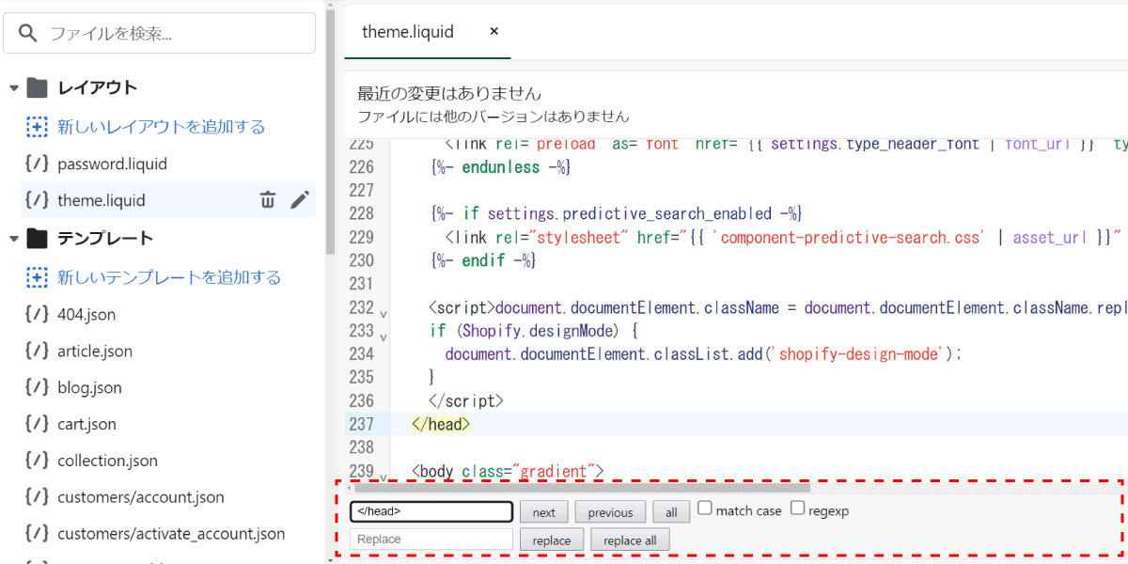Collapse the レイアウト section arrow
Screen dimensions: 1128x564
13,88
